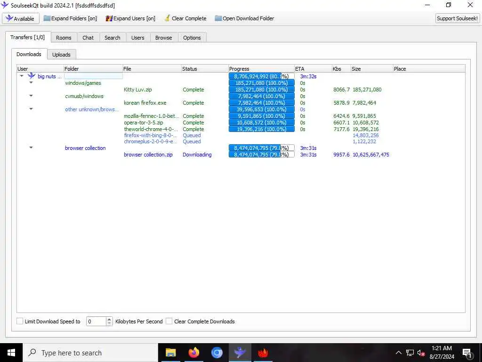Collapse the cvmusb/windows folder

31,96
